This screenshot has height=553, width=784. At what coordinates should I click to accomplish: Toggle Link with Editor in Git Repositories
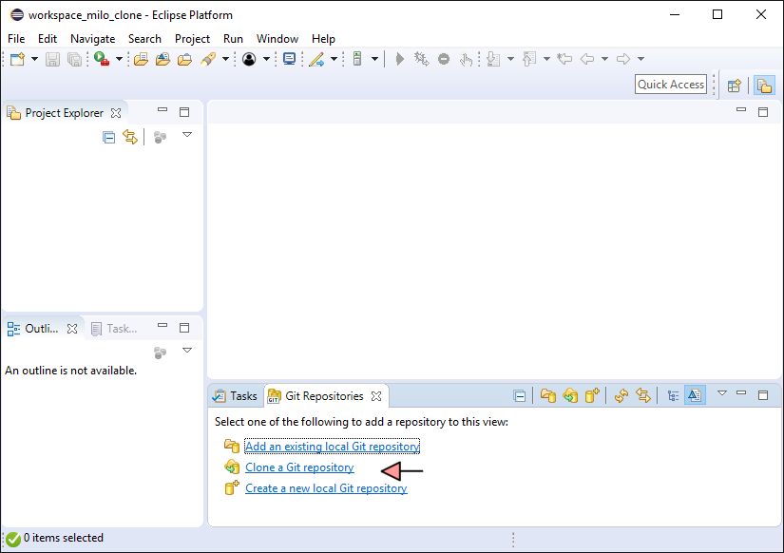pyautogui.click(x=643, y=396)
